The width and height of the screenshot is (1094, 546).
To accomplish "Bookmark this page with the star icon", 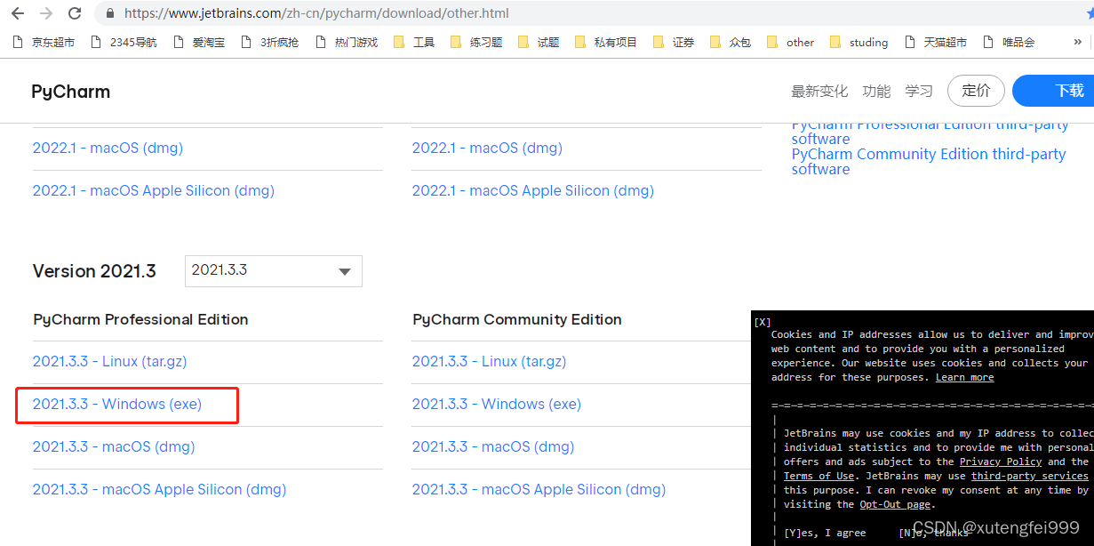I will [x=1090, y=13].
